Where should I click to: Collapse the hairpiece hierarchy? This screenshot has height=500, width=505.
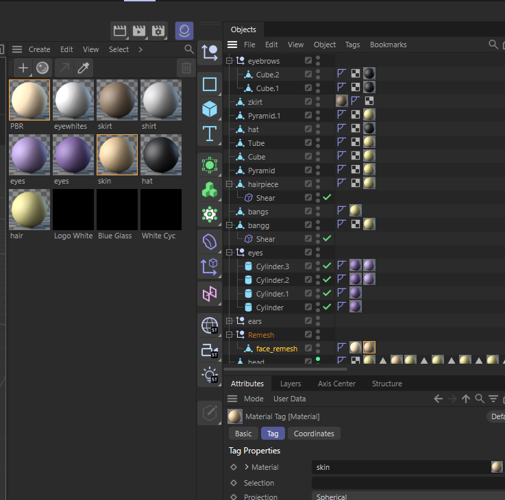pyautogui.click(x=229, y=184)
